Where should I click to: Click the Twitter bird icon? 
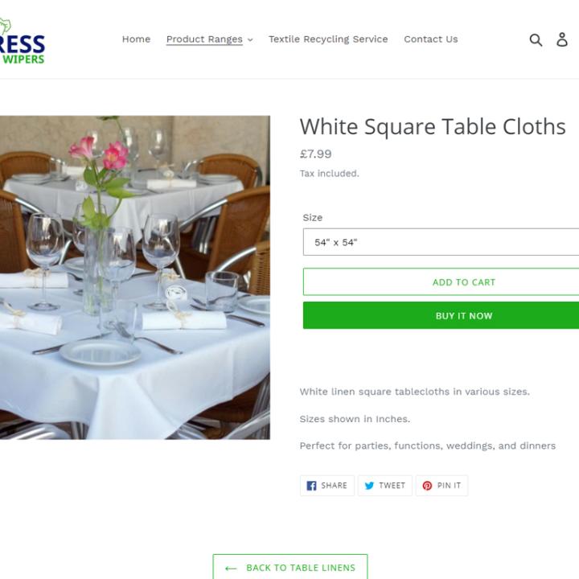[x=369, y=486]
